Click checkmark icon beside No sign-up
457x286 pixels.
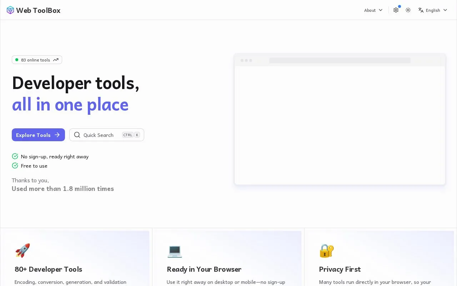(x=15, y=156)
